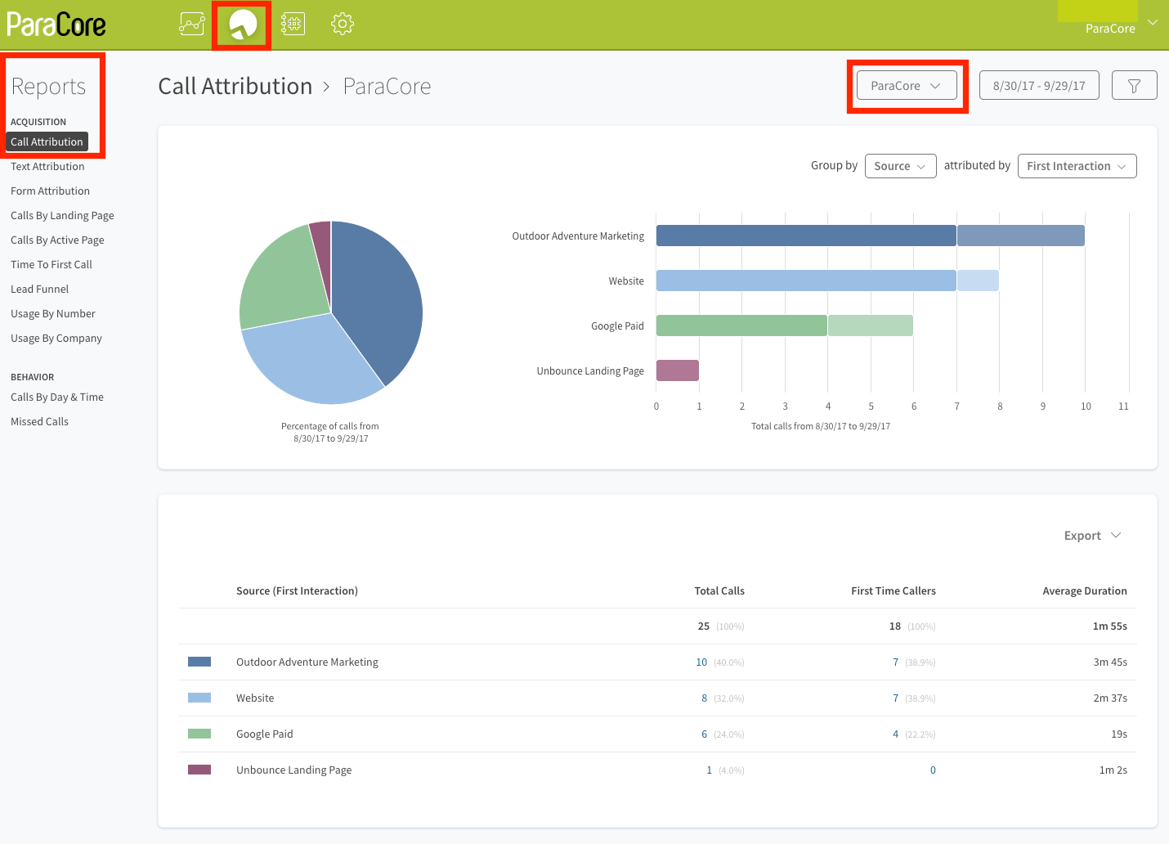Click the ParaCore account name at top right

(x=1110, y=29)
